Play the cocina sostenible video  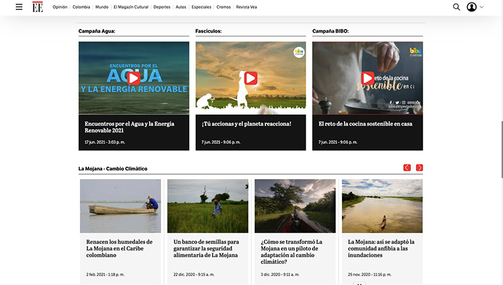click(x=368, y=78)
